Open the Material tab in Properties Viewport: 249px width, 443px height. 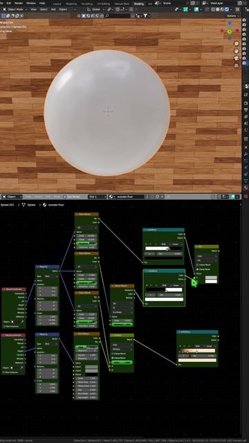click(246, 188)
